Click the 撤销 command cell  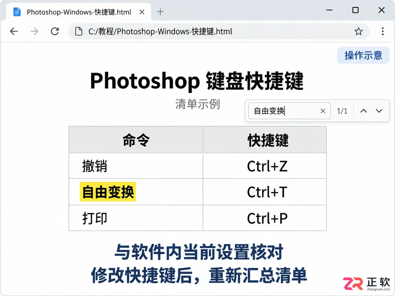[136, 166]
